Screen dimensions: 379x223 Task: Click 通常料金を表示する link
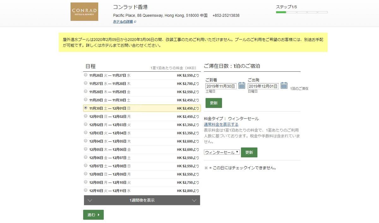(x=221, y=124)
